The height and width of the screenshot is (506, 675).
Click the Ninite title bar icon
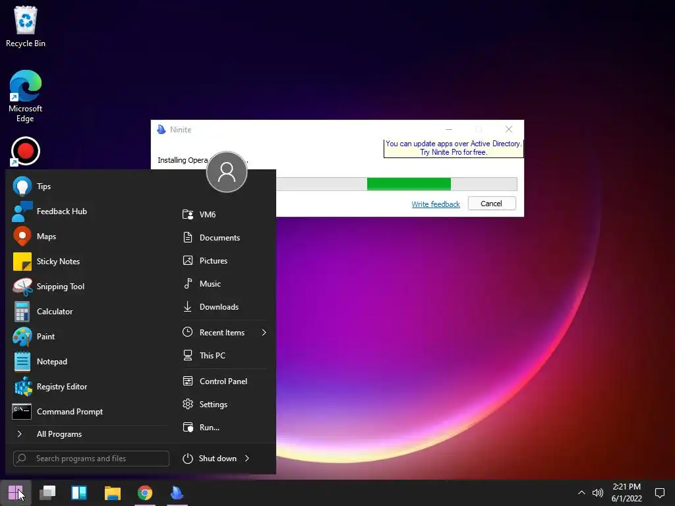[161, 130]
